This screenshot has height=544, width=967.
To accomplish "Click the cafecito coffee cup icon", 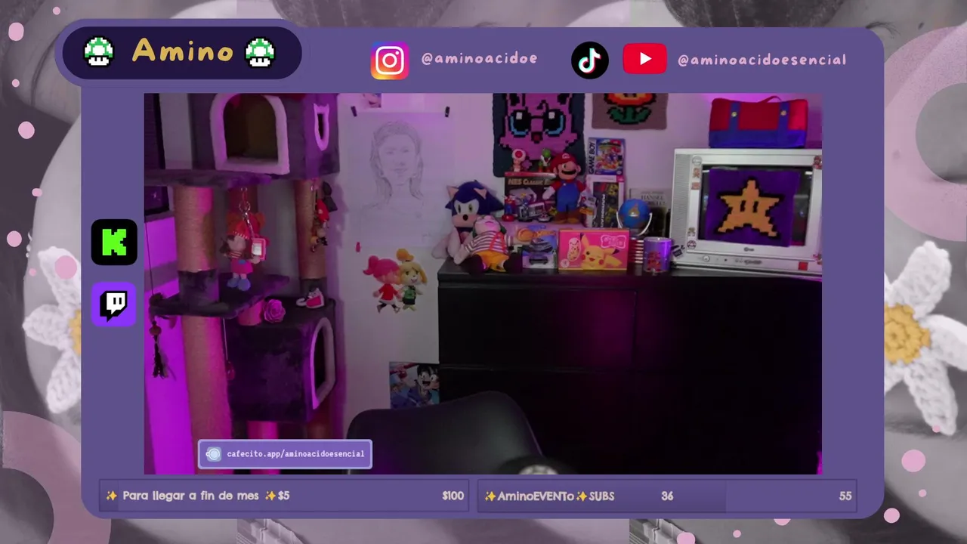I will [x=214, y=454].
